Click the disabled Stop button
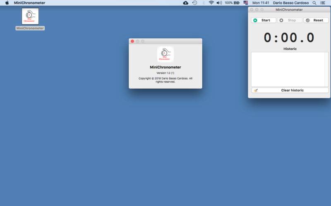Screen dimensions: 331x206 (x=290, y=20)
